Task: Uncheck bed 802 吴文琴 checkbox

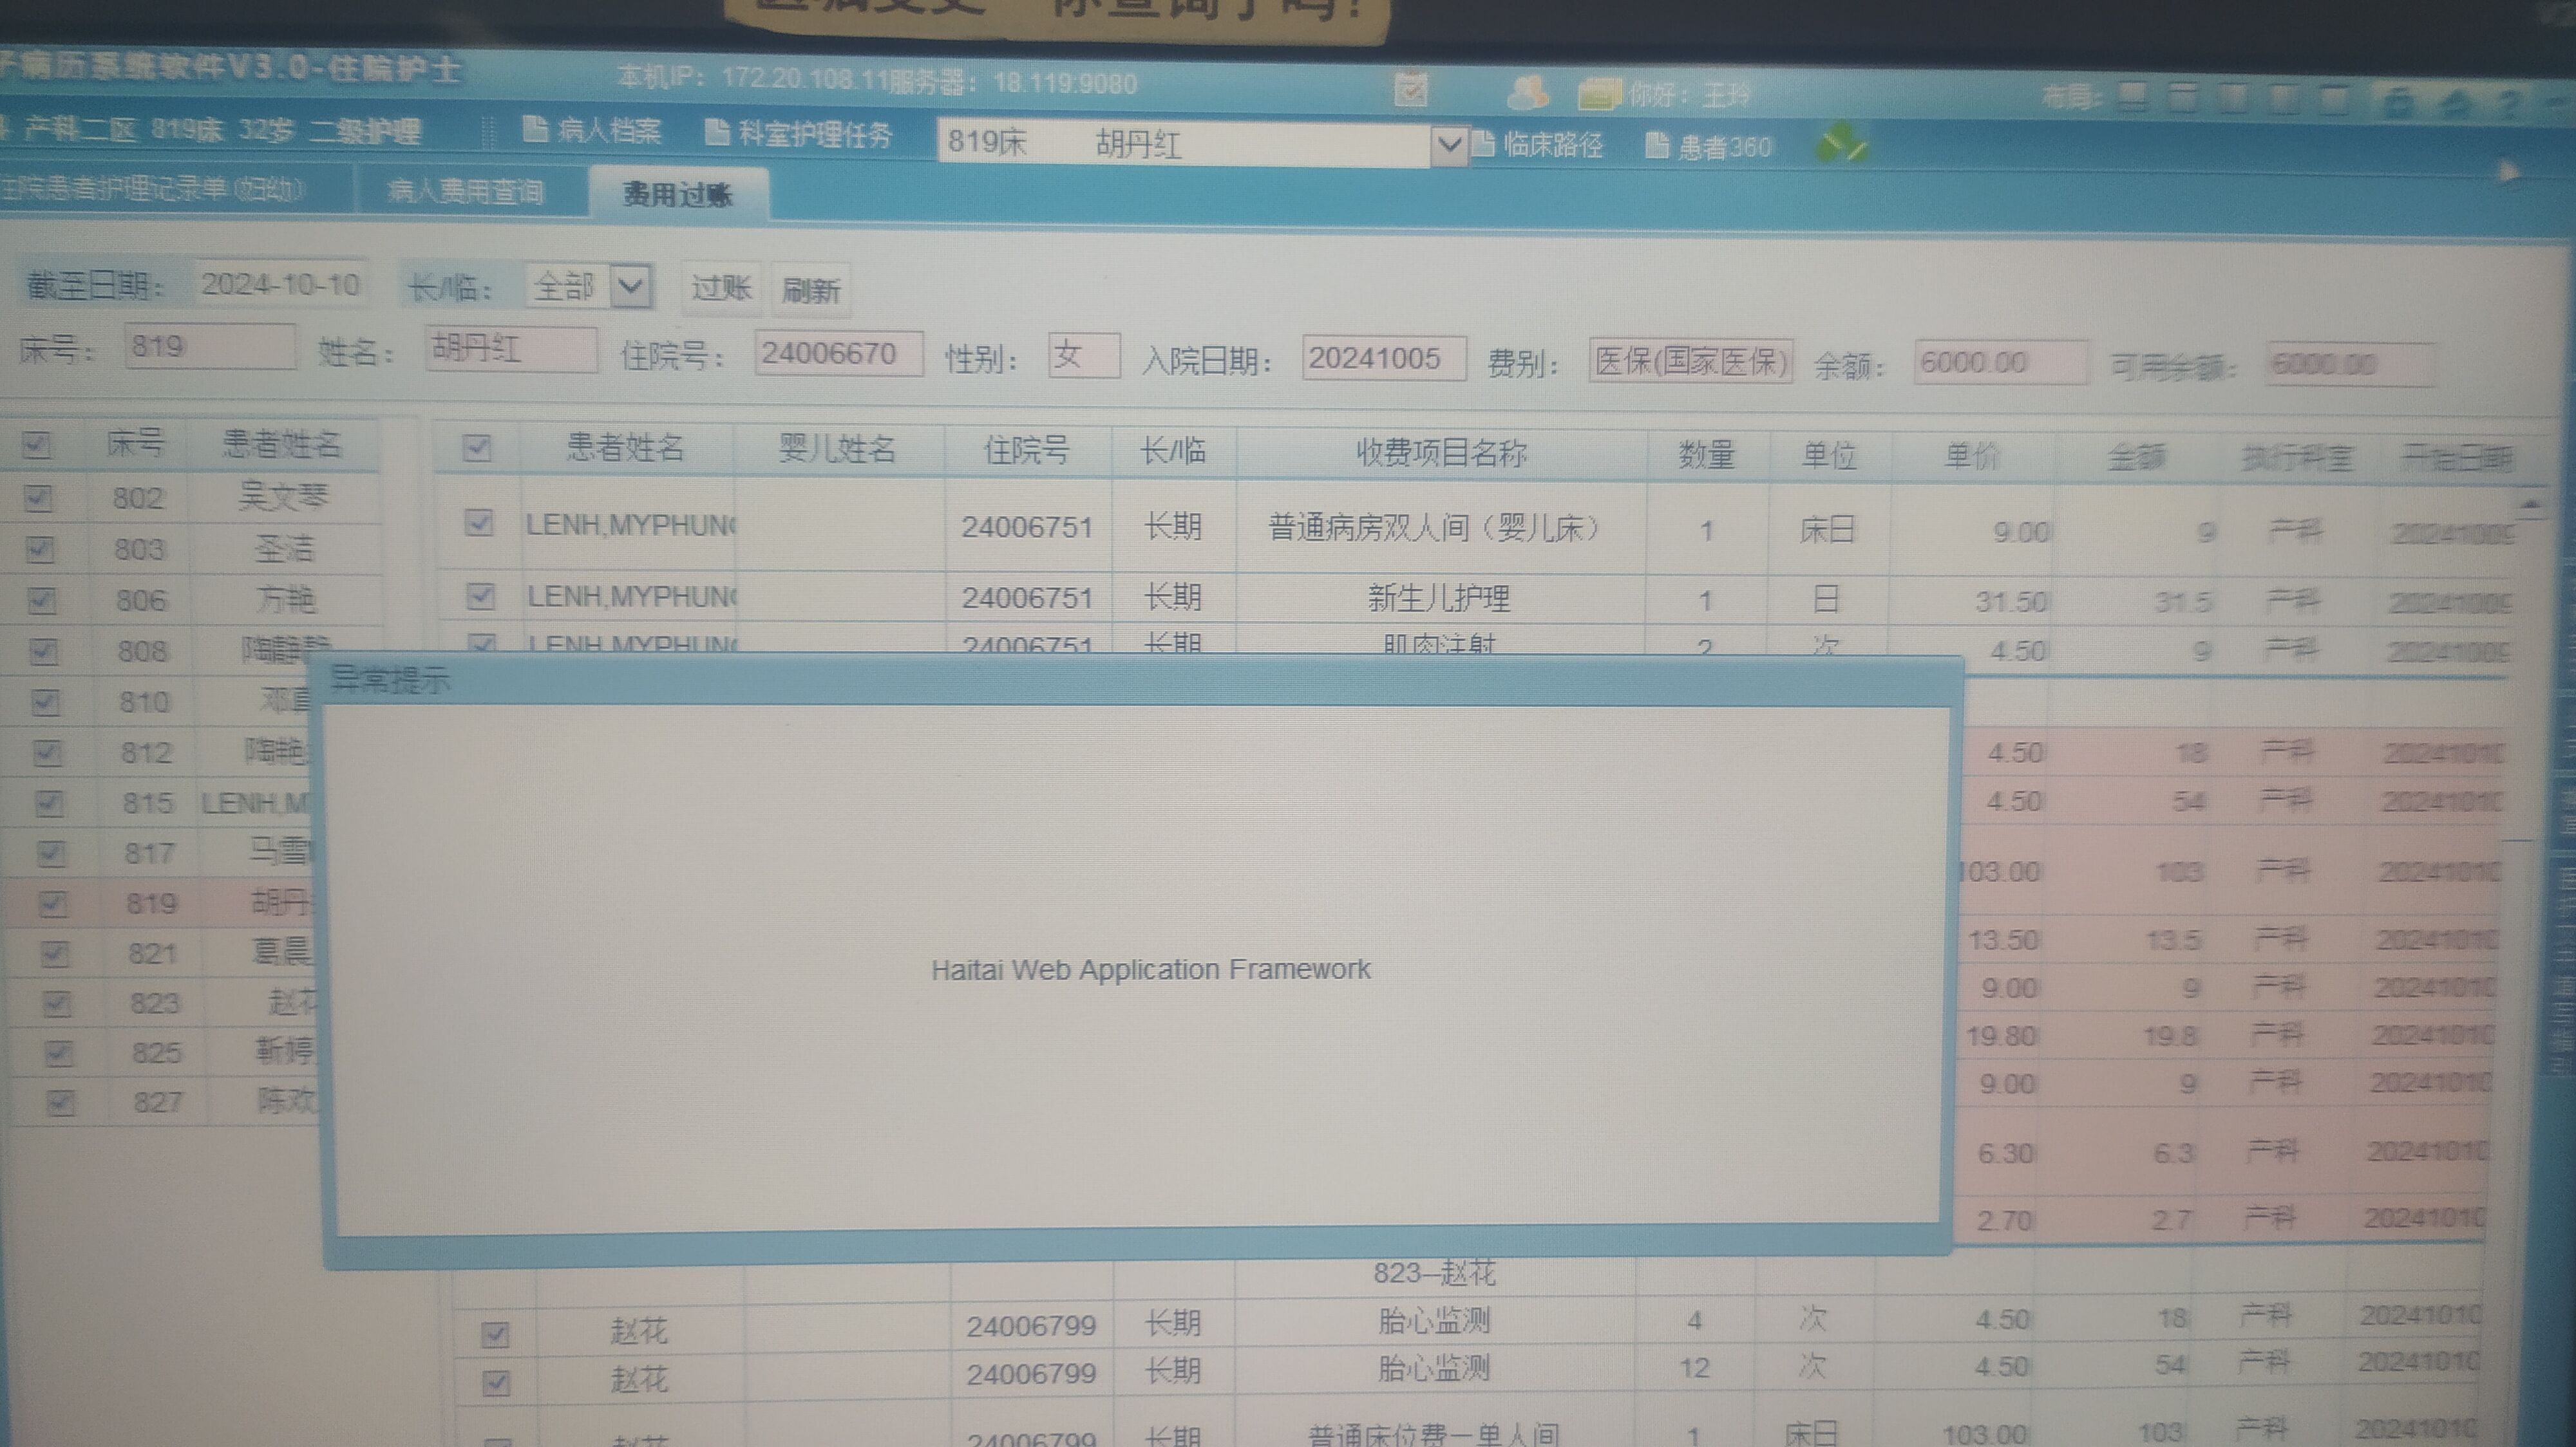Action: coord(39,498)
